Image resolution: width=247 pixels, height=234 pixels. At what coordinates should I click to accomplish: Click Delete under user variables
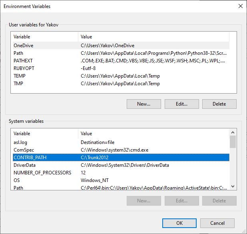pyautogui.click(x=219, y=104)
